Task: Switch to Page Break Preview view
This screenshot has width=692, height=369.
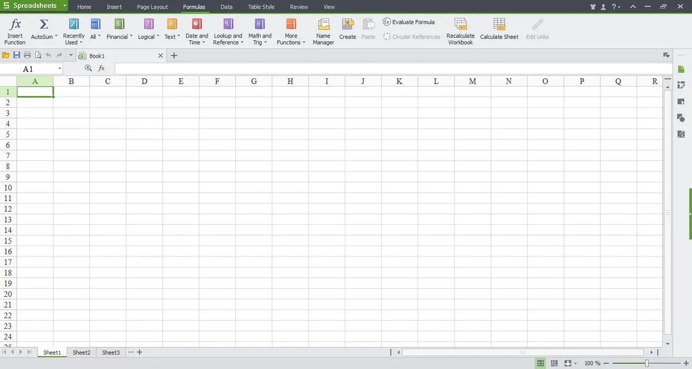Action: pos(554,363)
